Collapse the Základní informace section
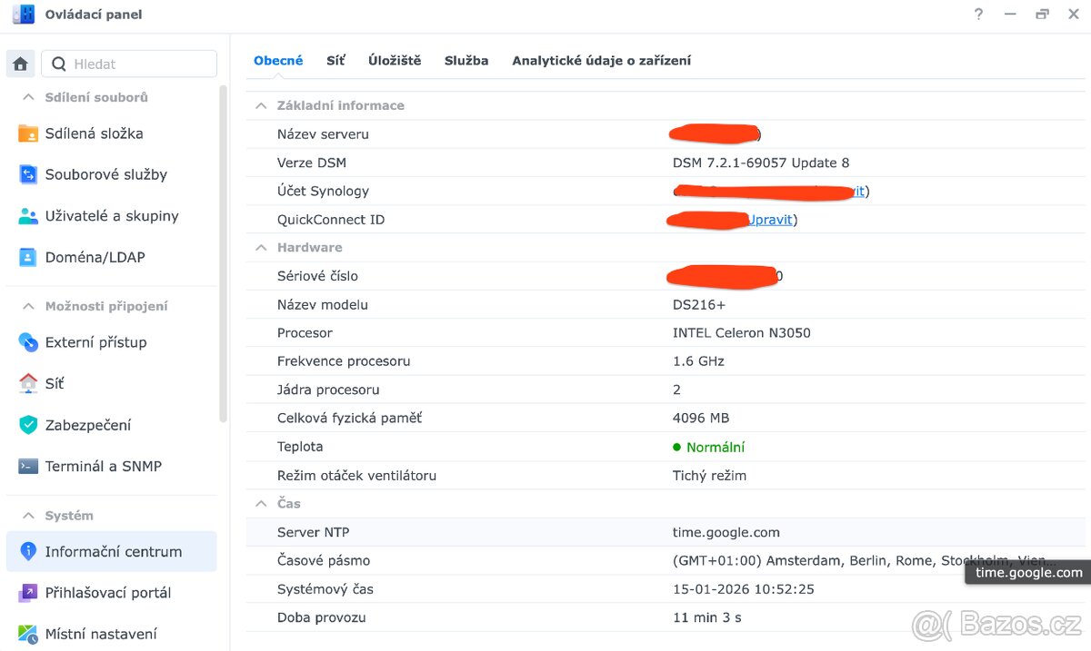Screen dimensions: 1091x651 [x=260, y=104]
